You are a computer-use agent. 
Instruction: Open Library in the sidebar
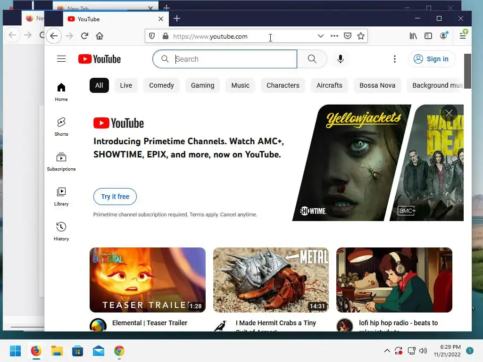tap(61, 197)
